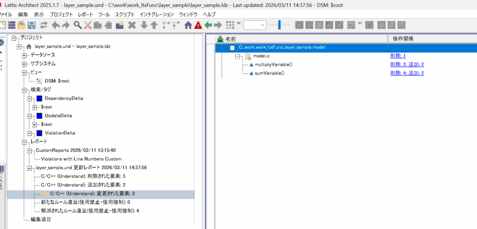Click the refresh update arrows icon
The width and height of the screenshot is (477, 229).
point(44,25)
